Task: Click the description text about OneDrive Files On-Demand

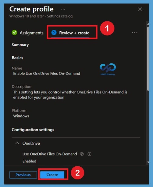Action: pos(70,95)
